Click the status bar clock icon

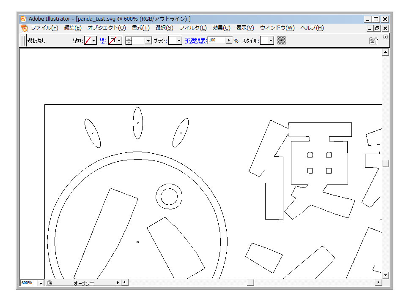pyautogui.click(x=49, y=283)
